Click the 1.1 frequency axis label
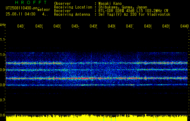The height and width of the screenshot is (121, 190). (x=2, y=39)
